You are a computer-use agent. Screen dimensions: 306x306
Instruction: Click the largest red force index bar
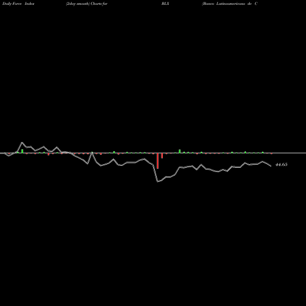pos(157,161)
